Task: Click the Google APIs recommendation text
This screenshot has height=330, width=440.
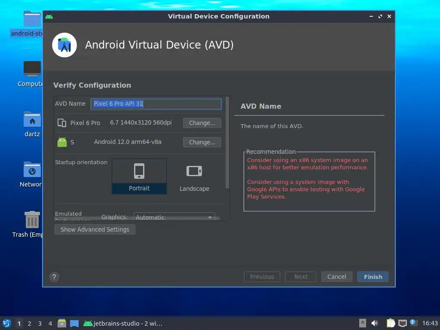Action: pyautogui.click(x=306, y=189)
